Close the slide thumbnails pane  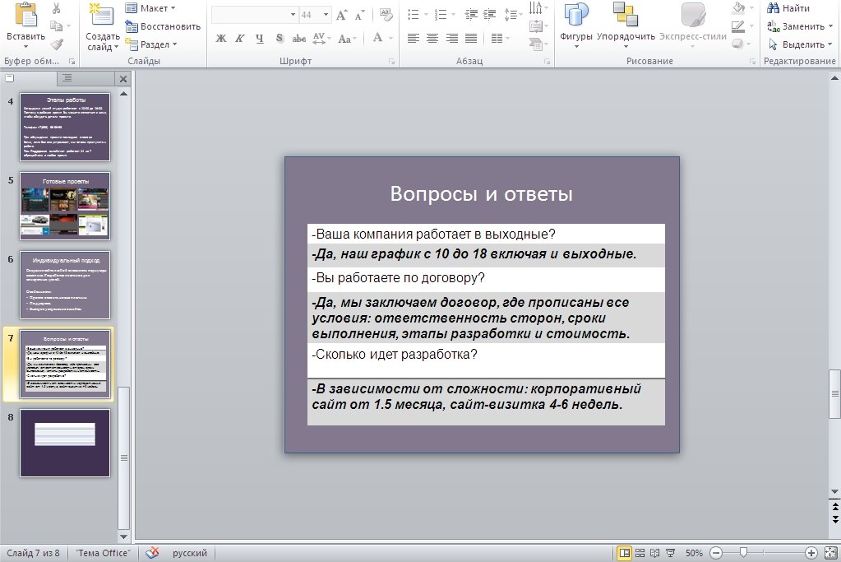122,79
